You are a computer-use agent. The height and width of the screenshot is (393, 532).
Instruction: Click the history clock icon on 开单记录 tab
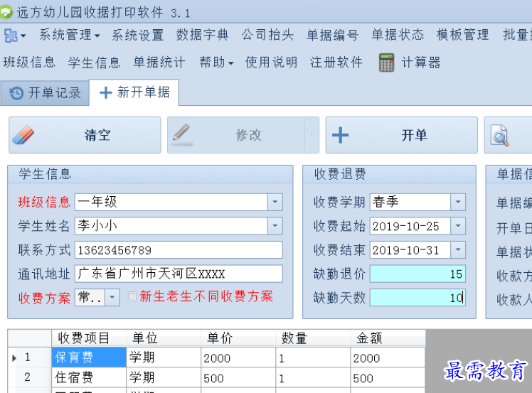[x=16, y=93]
